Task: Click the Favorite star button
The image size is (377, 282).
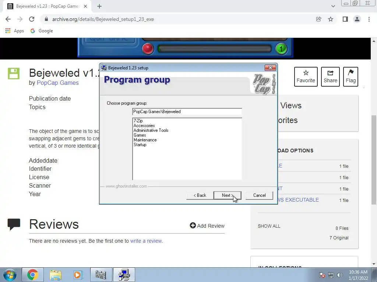Action: (x=306, y=77)
